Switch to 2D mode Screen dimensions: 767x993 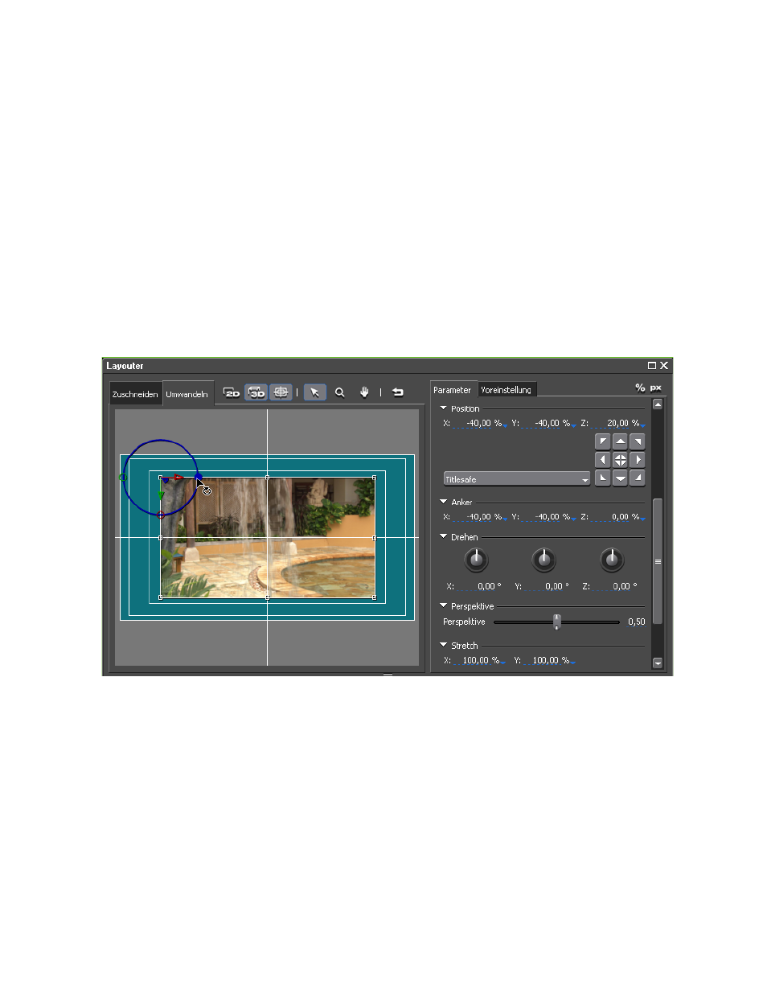coord(232,392)
